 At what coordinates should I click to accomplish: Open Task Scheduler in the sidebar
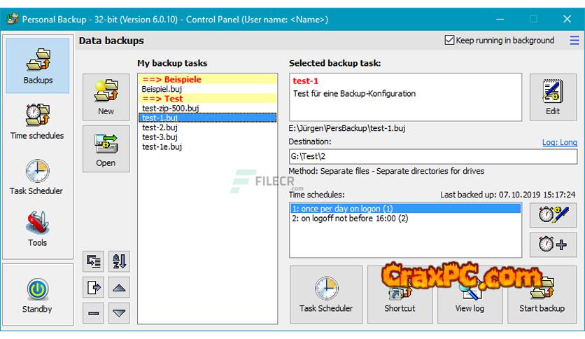click(37, 177)
